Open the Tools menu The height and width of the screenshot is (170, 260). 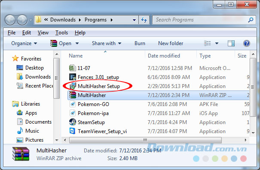click(x=62, y=33)
